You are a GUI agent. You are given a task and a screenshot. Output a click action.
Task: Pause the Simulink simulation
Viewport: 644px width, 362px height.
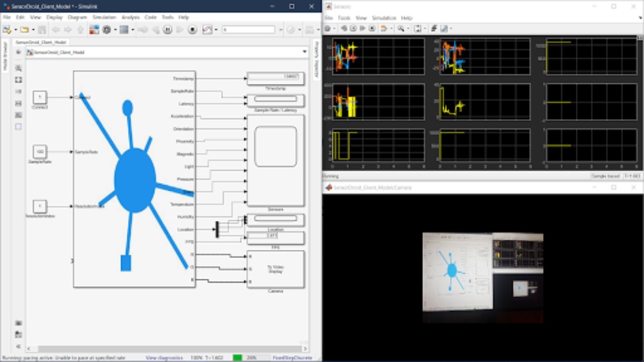coord(168,30)
